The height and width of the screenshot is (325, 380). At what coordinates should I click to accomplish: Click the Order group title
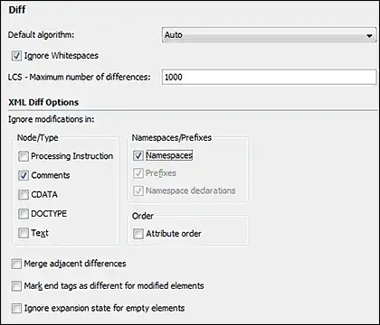tap(143, 216)
